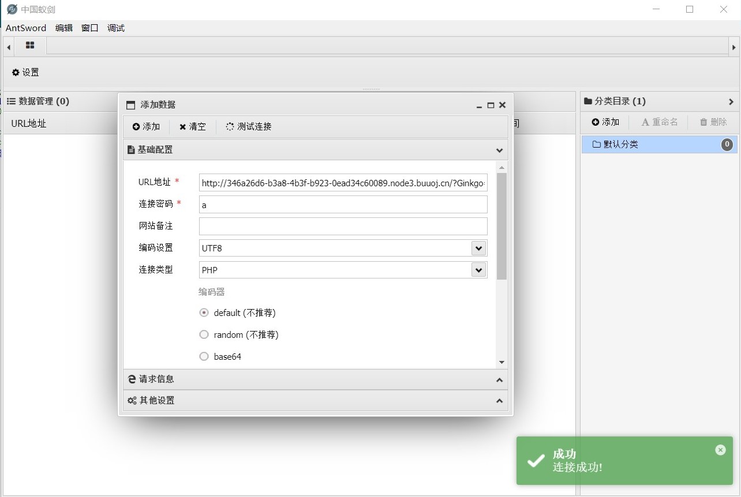Click the grid view icon in the tab bar
Image resolution: width=741 pixels, height=497 pixels.
[30, 46]
